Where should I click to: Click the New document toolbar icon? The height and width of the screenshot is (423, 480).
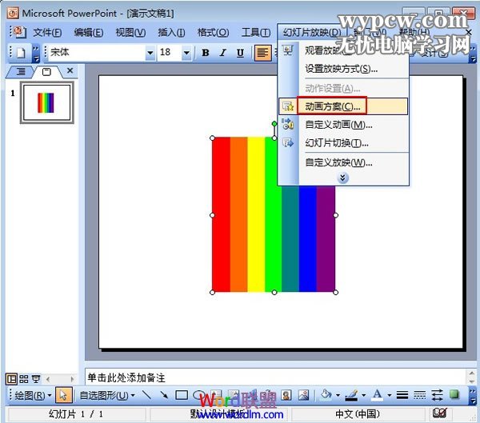point(21,53)
